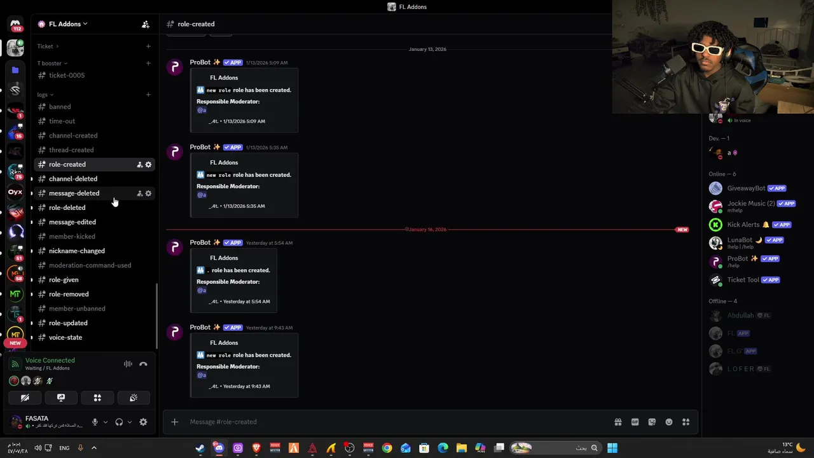
Task: Open Brave browser from taskbar
Action: coord(256,448)
